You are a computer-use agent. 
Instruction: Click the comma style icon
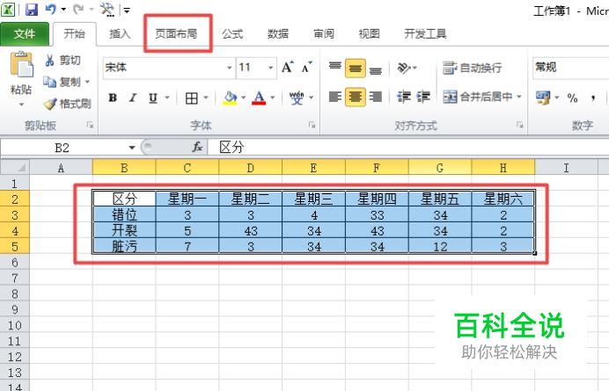[x=593, y=98]
